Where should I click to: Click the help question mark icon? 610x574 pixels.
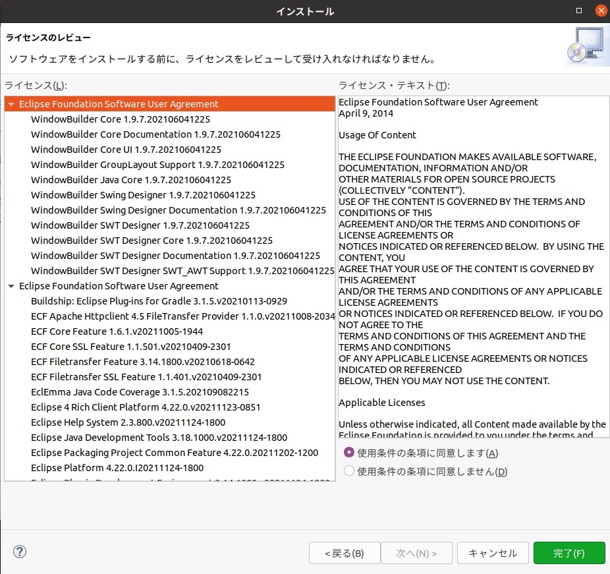20,552
